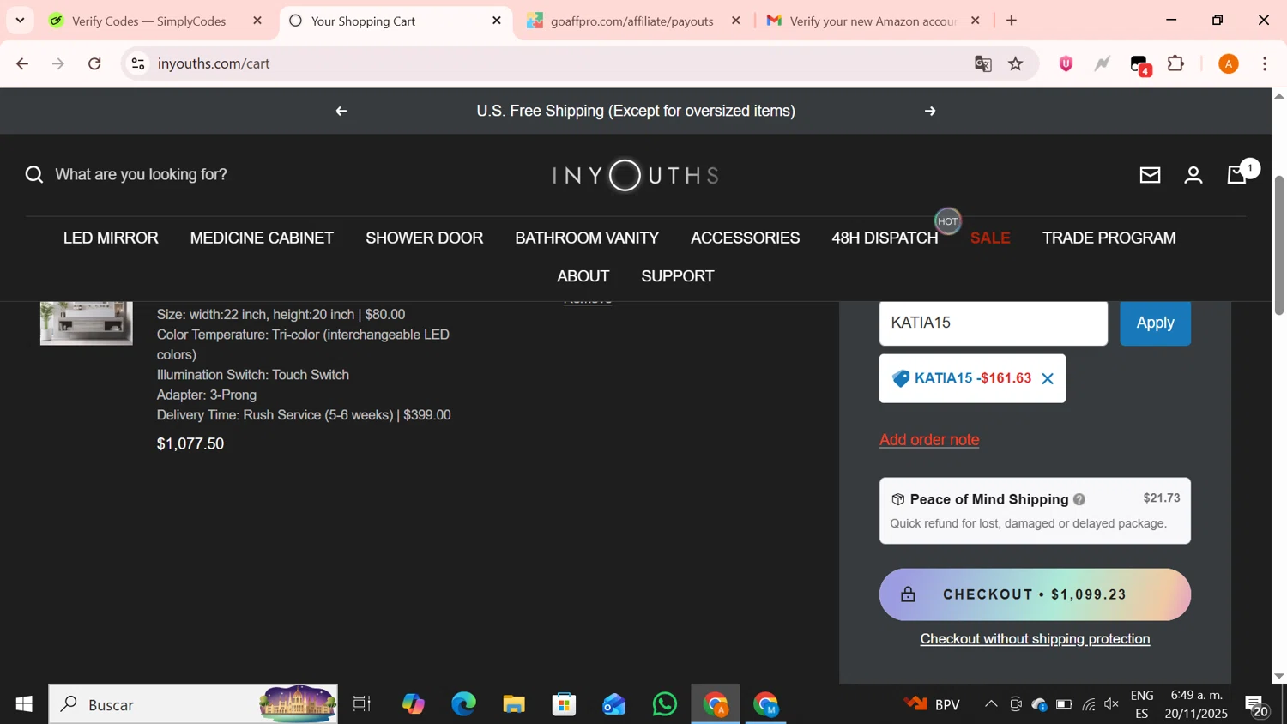Image resolution: width=1287 pixels, height=724 pixels.
Task: Open BATHROOM VANITY menu
Action: click(587, 238)
